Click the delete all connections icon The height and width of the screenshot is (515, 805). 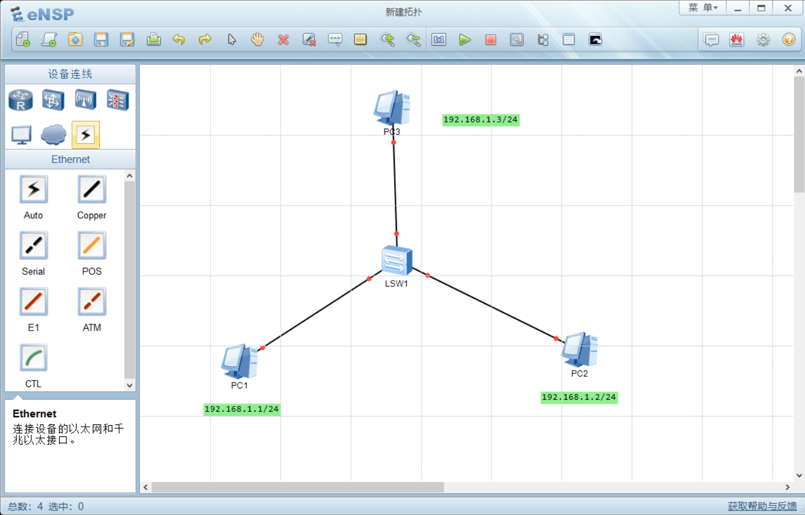pyautogui.click(x=309, y=39)
